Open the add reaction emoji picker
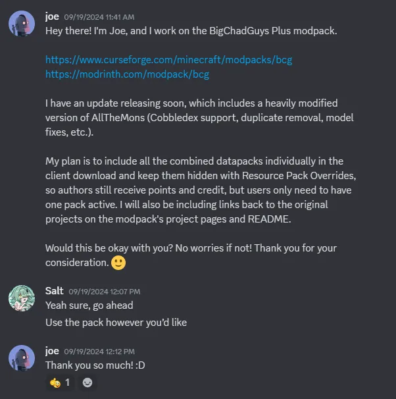 click(x=87, y=382)
